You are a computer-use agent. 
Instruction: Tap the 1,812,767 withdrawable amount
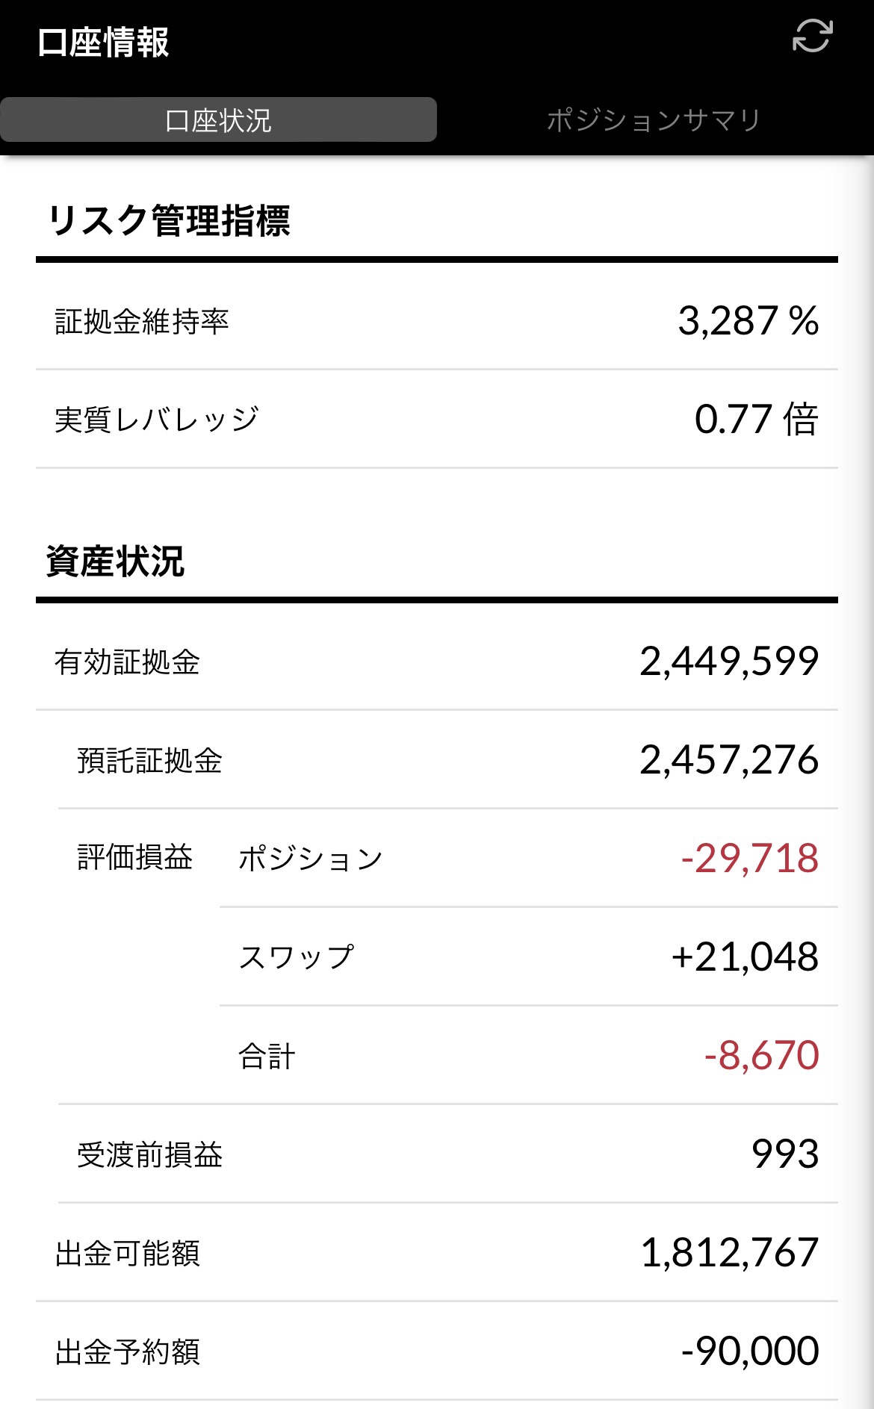729,1253
